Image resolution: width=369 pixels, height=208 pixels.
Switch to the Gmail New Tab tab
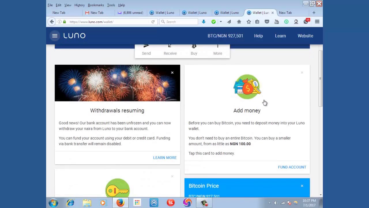[x=98, y=13]
